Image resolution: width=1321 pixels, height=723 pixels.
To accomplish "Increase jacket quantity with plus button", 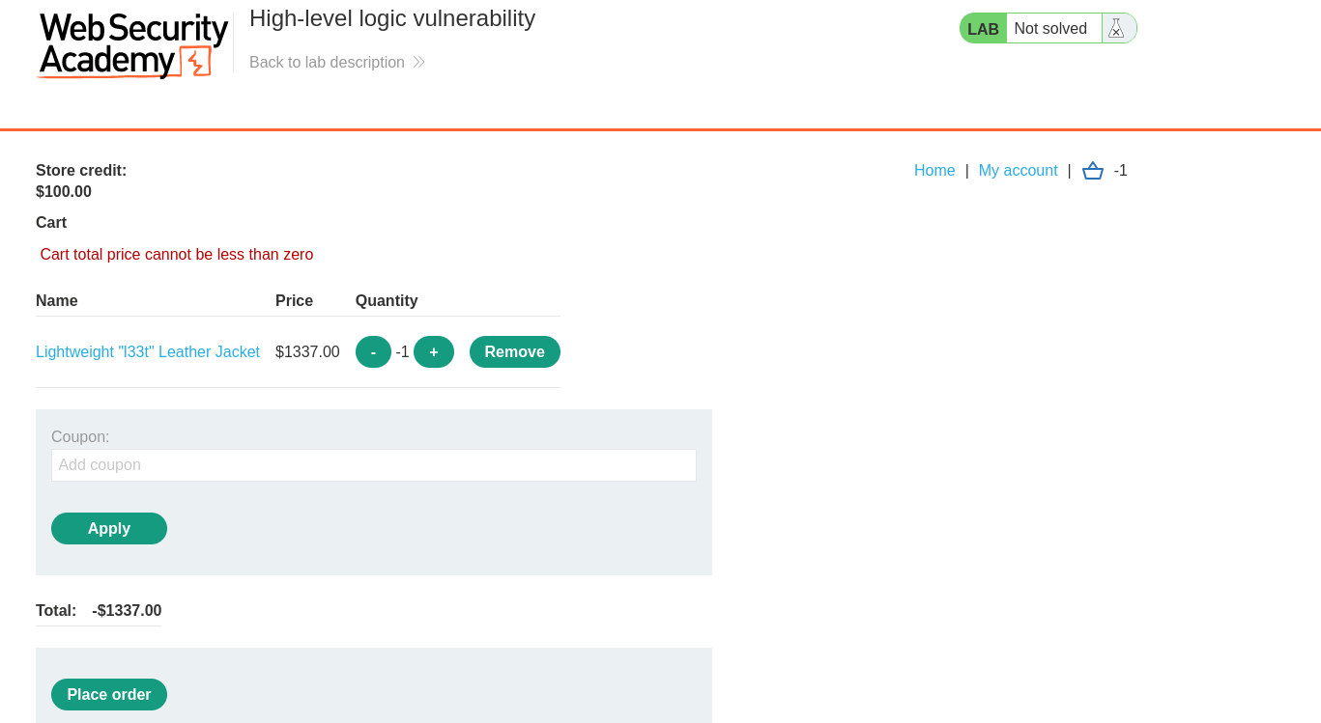I will click(x=434, y=352).
